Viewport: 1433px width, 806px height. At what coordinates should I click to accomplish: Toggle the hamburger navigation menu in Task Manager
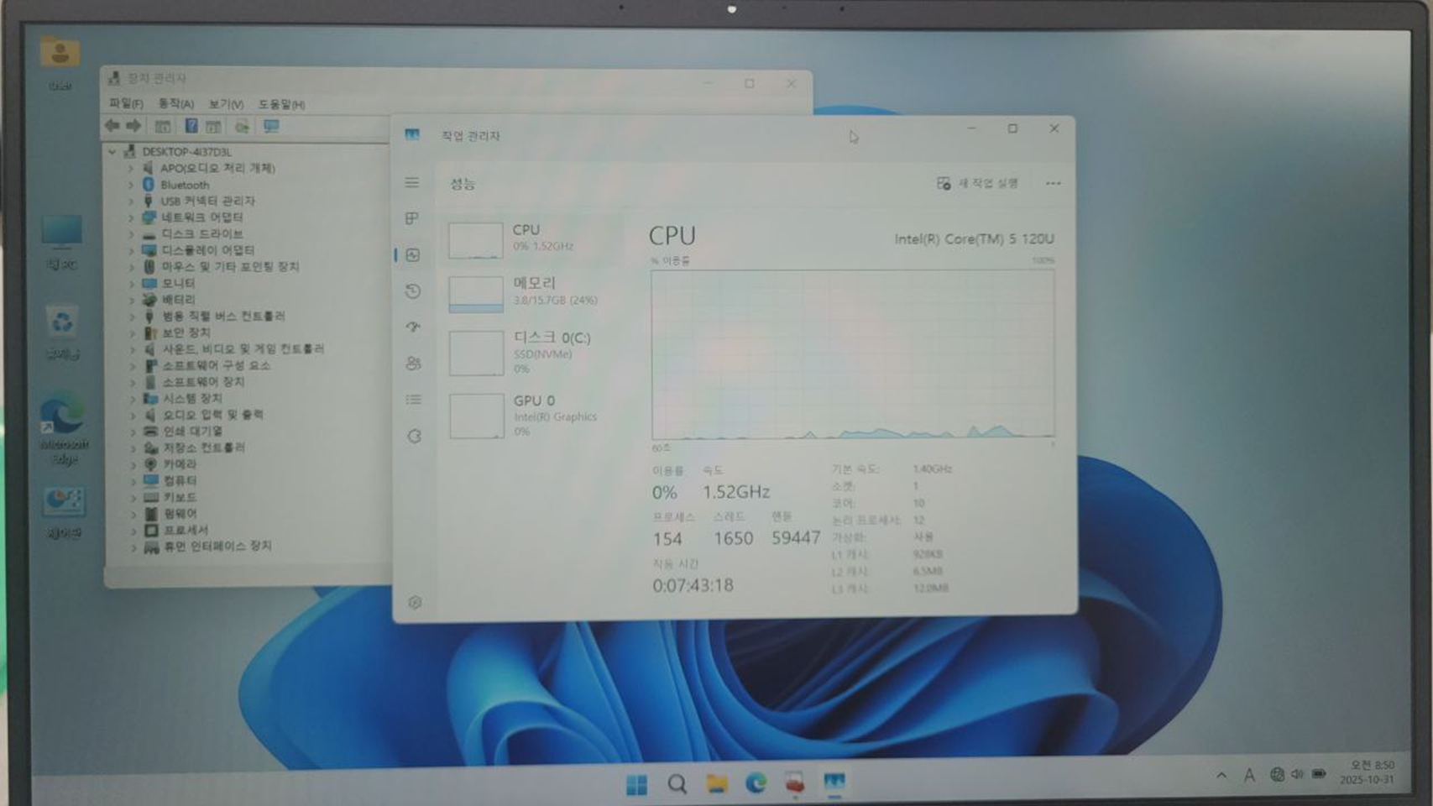[x=412, y=182]
